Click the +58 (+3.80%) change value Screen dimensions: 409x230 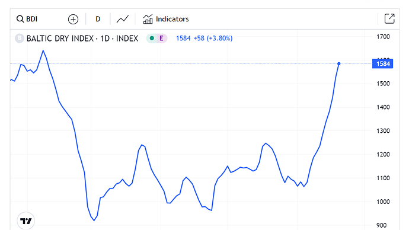[213, 39]
